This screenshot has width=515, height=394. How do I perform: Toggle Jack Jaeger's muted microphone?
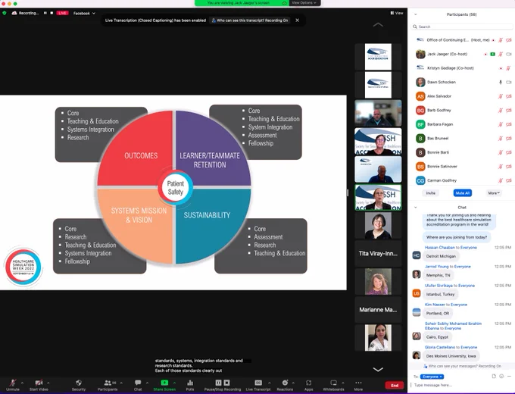pos(500,55)
